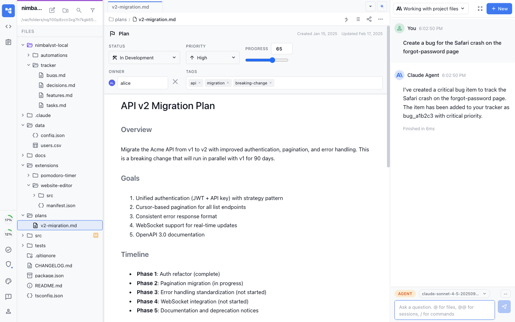The image size is (515, 322).
Task: Open CHANGELOG.md in the file tree
Action: pos(60,265)
